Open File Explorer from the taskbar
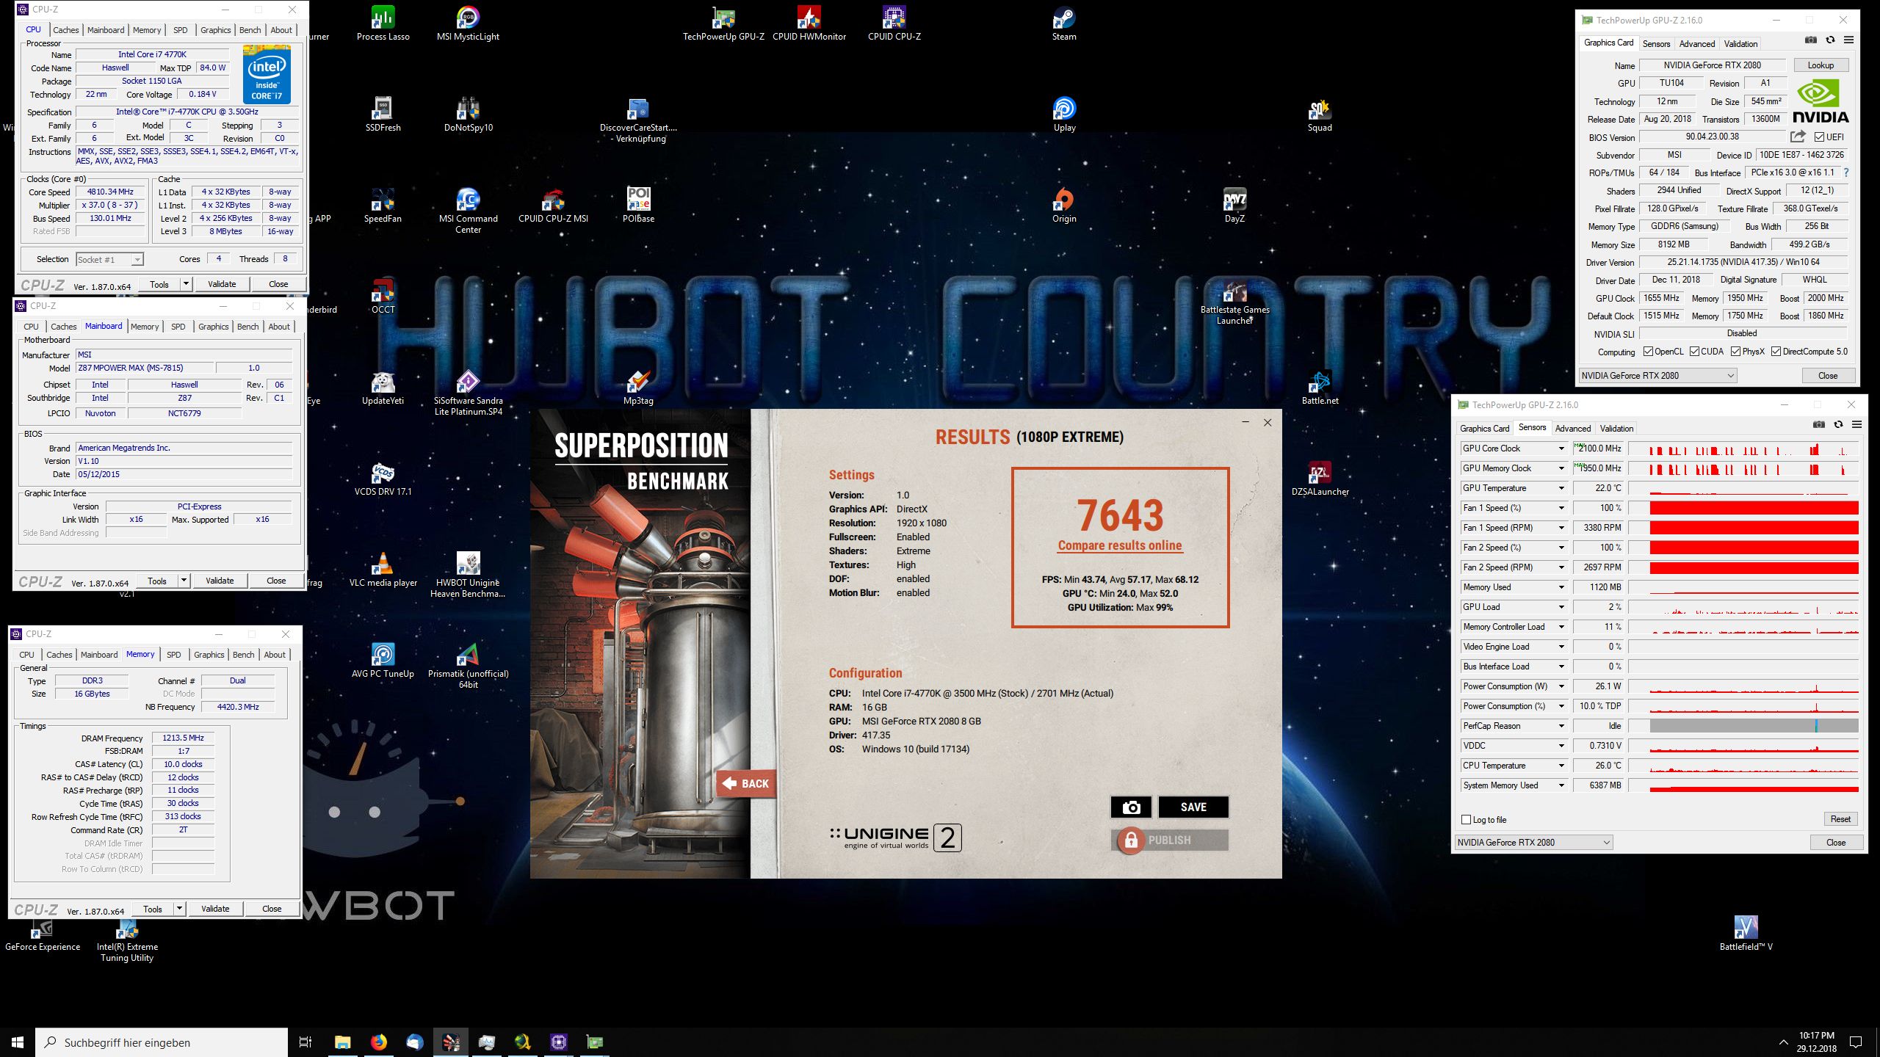The image size is (1880, 1057). pos(342,1042)
